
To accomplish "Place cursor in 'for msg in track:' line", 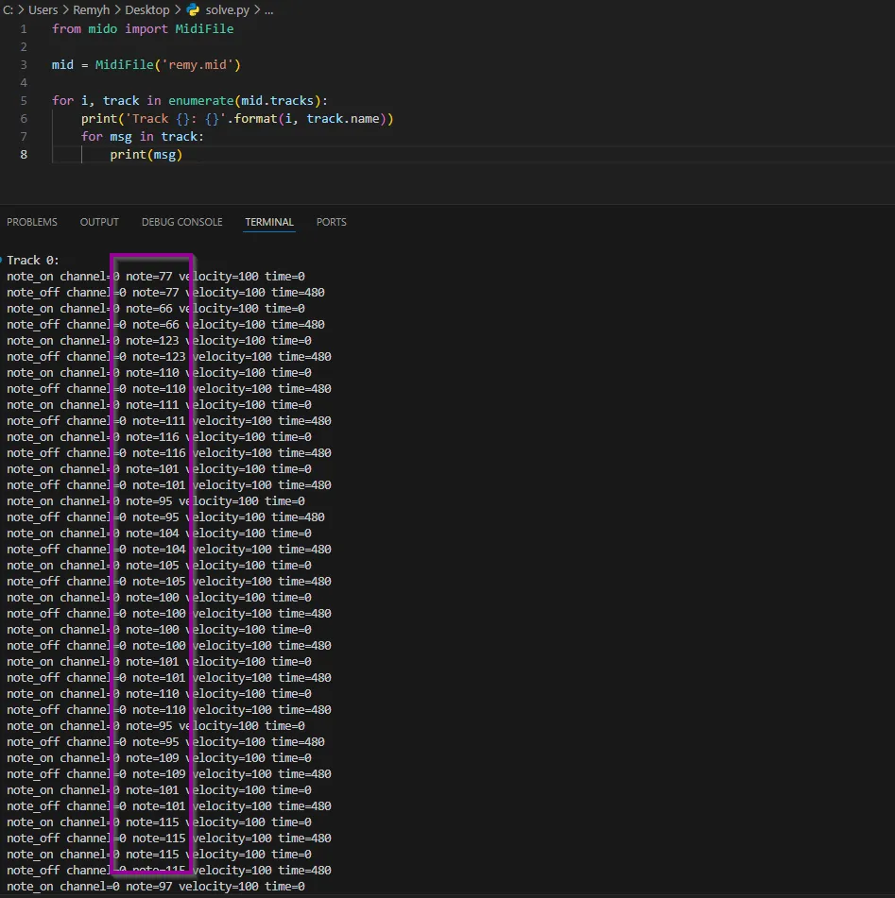I will (142, 136).
